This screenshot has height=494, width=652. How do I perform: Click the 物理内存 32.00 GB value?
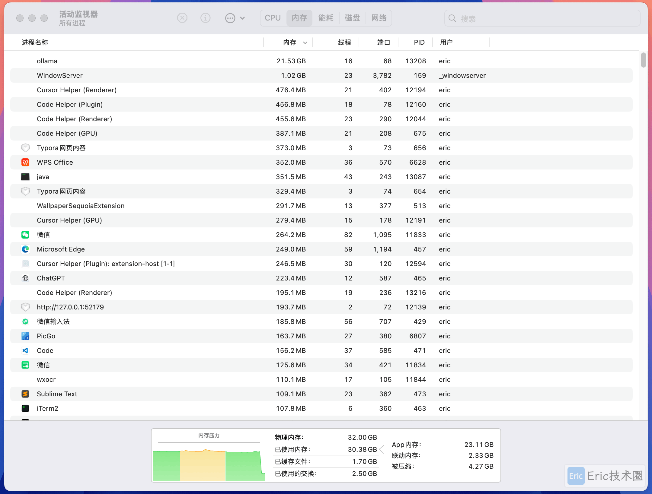tap(362, 437)
